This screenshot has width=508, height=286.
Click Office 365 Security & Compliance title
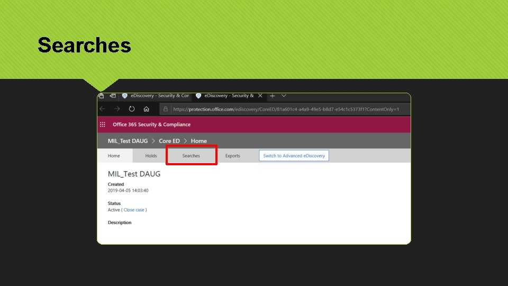[152, 124]
